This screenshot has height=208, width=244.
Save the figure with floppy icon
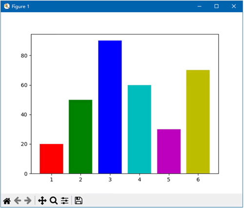(x=79, y=201)
